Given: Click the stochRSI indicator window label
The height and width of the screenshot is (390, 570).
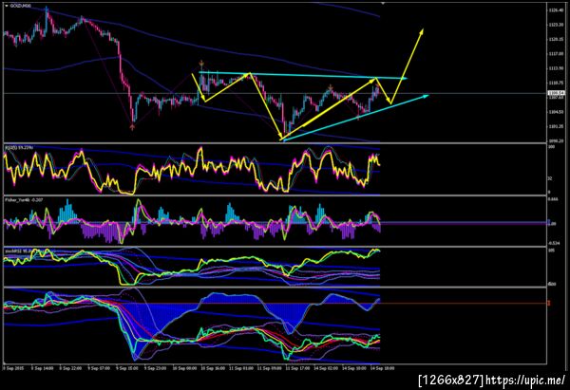Looking at the screenshot, I should (17, 251).
